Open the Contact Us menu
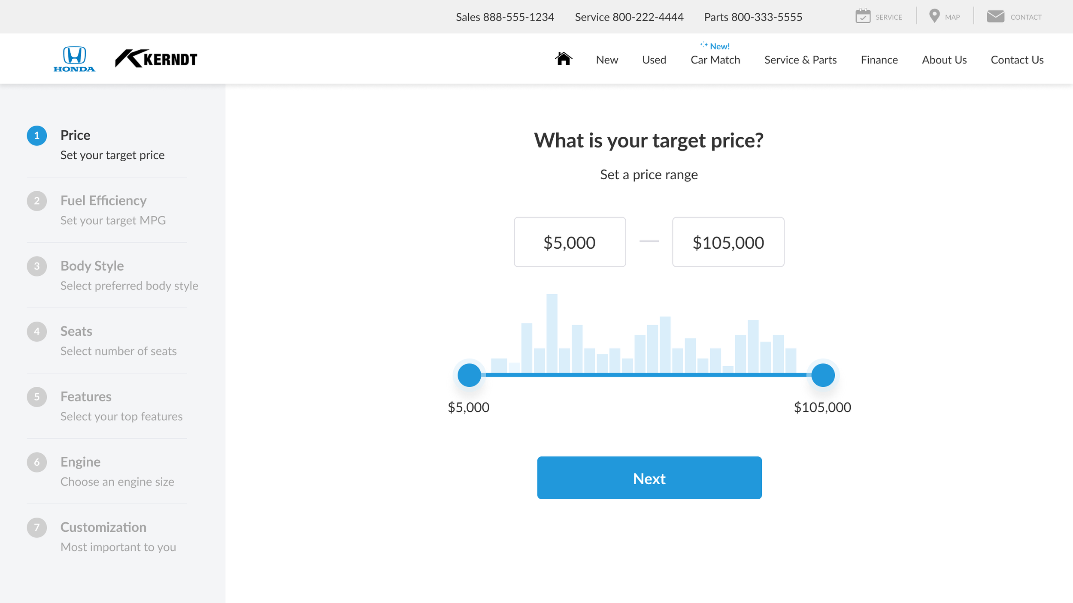This screenshot has height=603, width=1073. pyautogui.click(x=1017, y=60)
